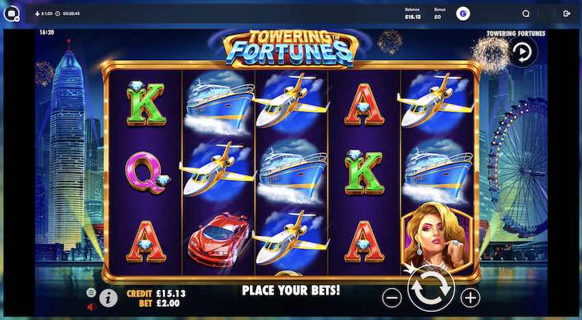This screenshot has width=582, height=320.
Task: Click the session timer clock icon
Action: tap(58, 14)
